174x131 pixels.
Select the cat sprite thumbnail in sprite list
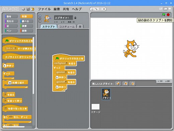coord(106,94)
